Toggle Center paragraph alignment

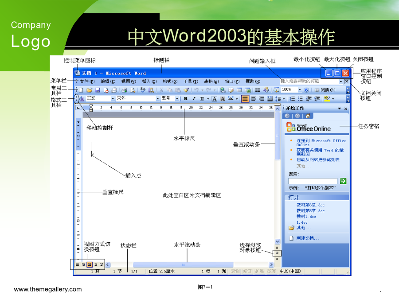point(254,99)
